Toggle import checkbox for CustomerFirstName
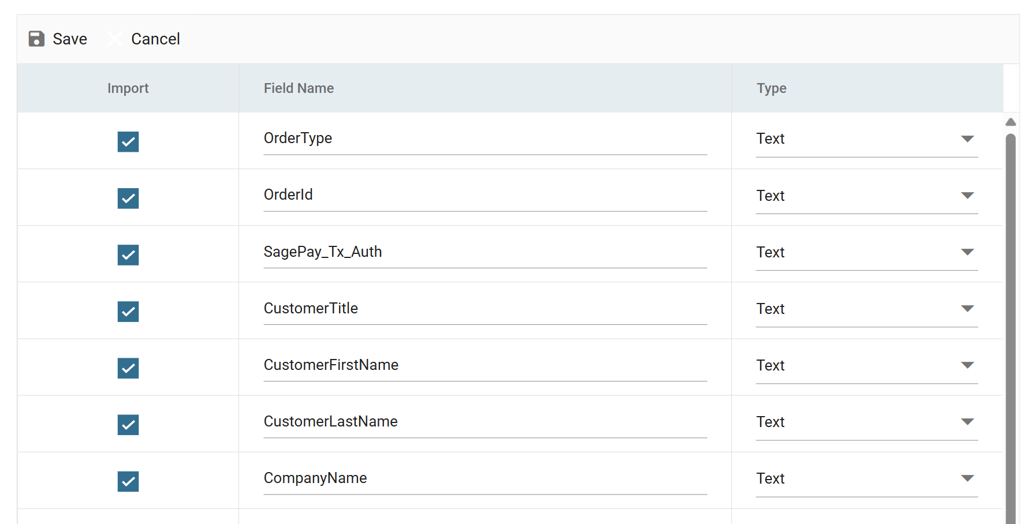The image size is (1036, 524). (x=128, y=368)
